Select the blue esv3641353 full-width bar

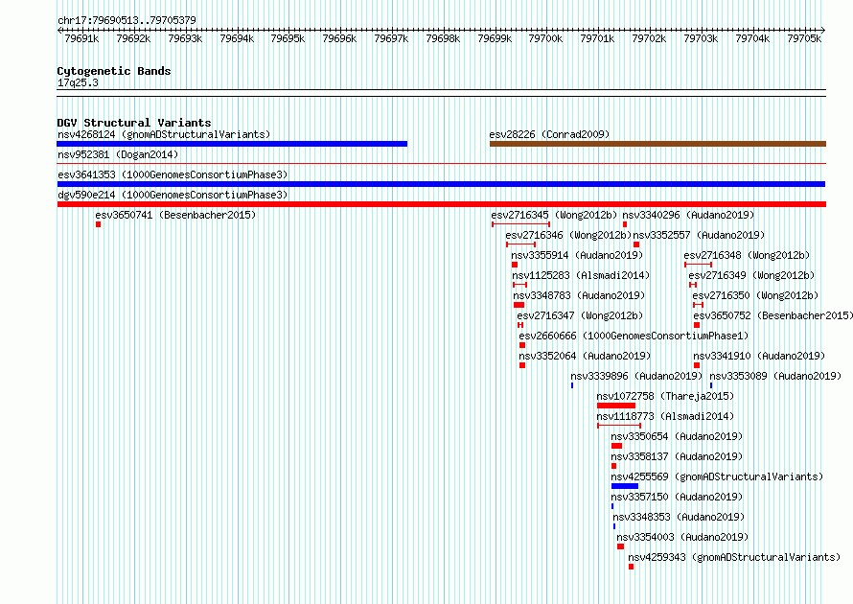[x=441, y=184]
